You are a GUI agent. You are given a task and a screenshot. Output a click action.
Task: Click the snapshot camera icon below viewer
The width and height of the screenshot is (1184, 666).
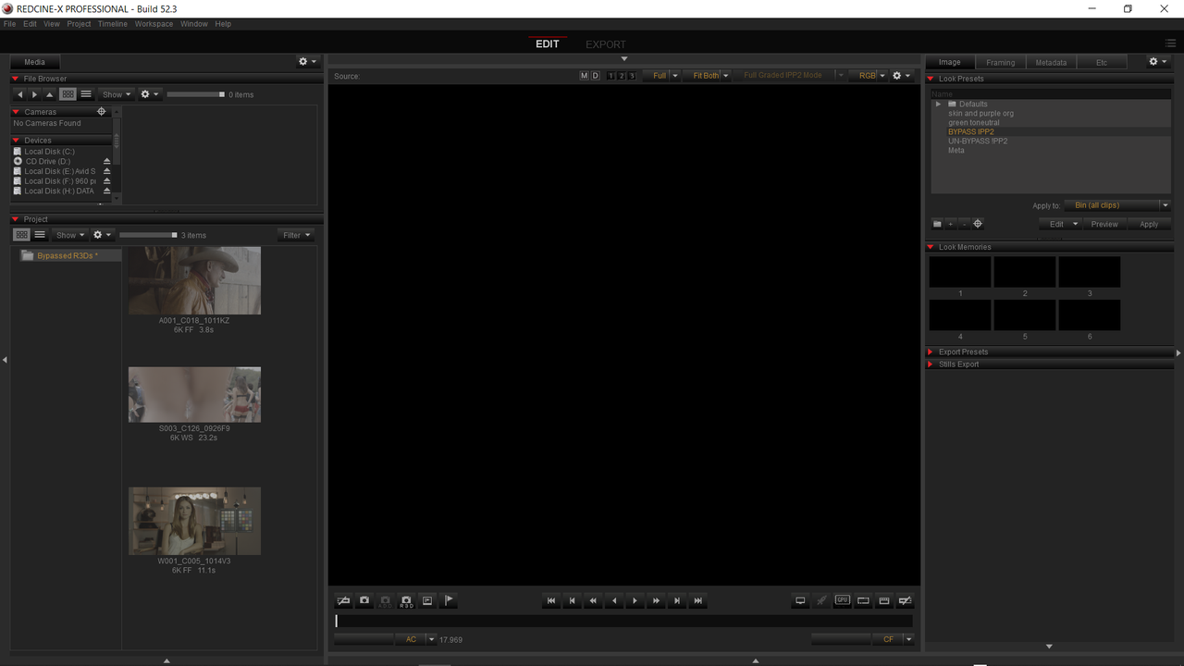pyautogui.click(x=364, y=600)
